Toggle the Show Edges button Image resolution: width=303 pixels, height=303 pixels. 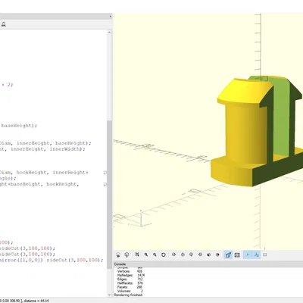(x=265, y=255)
